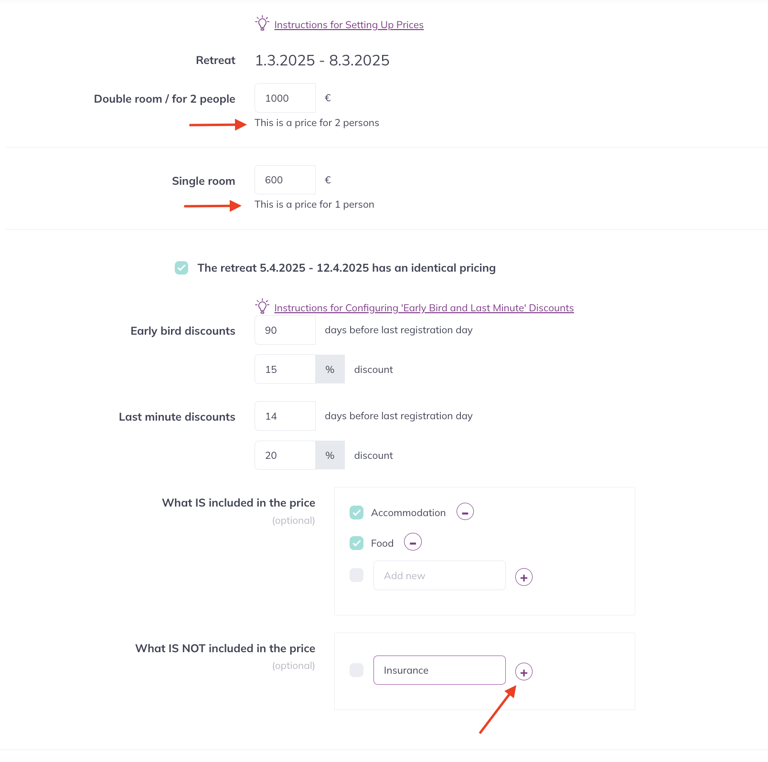The image size is (768, 762).
Task: Remove the Accommodation item with minus icon
Action: [x=465, y=512]
